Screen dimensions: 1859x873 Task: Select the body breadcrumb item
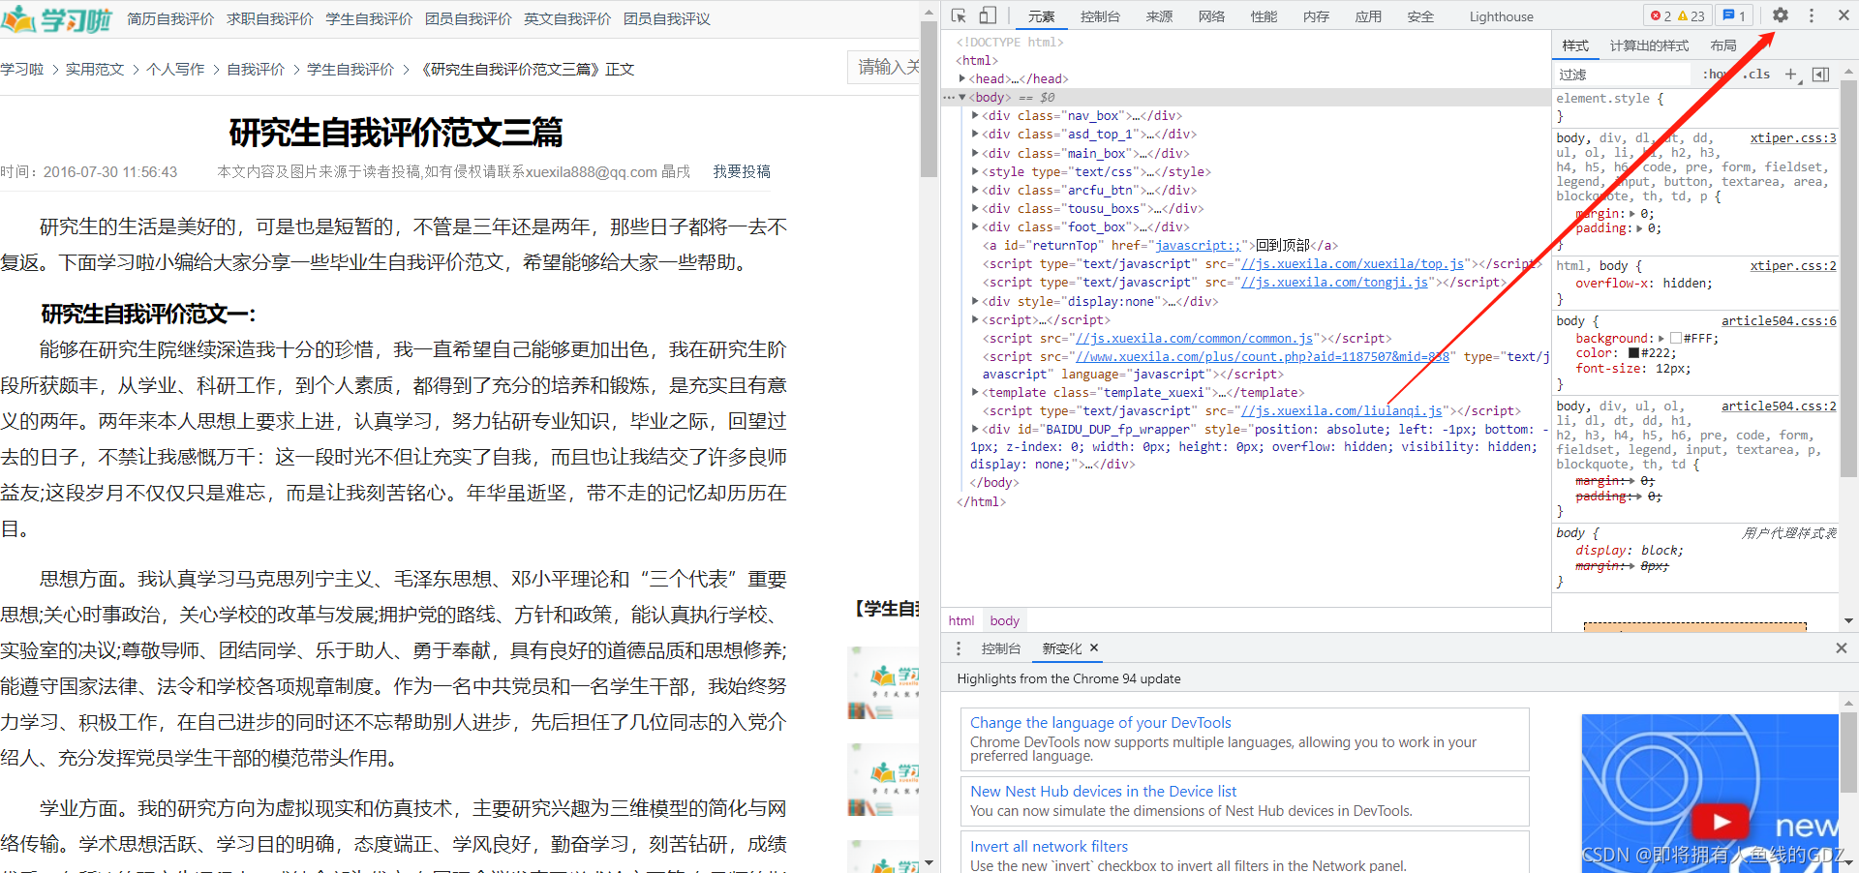(1004, 620)
